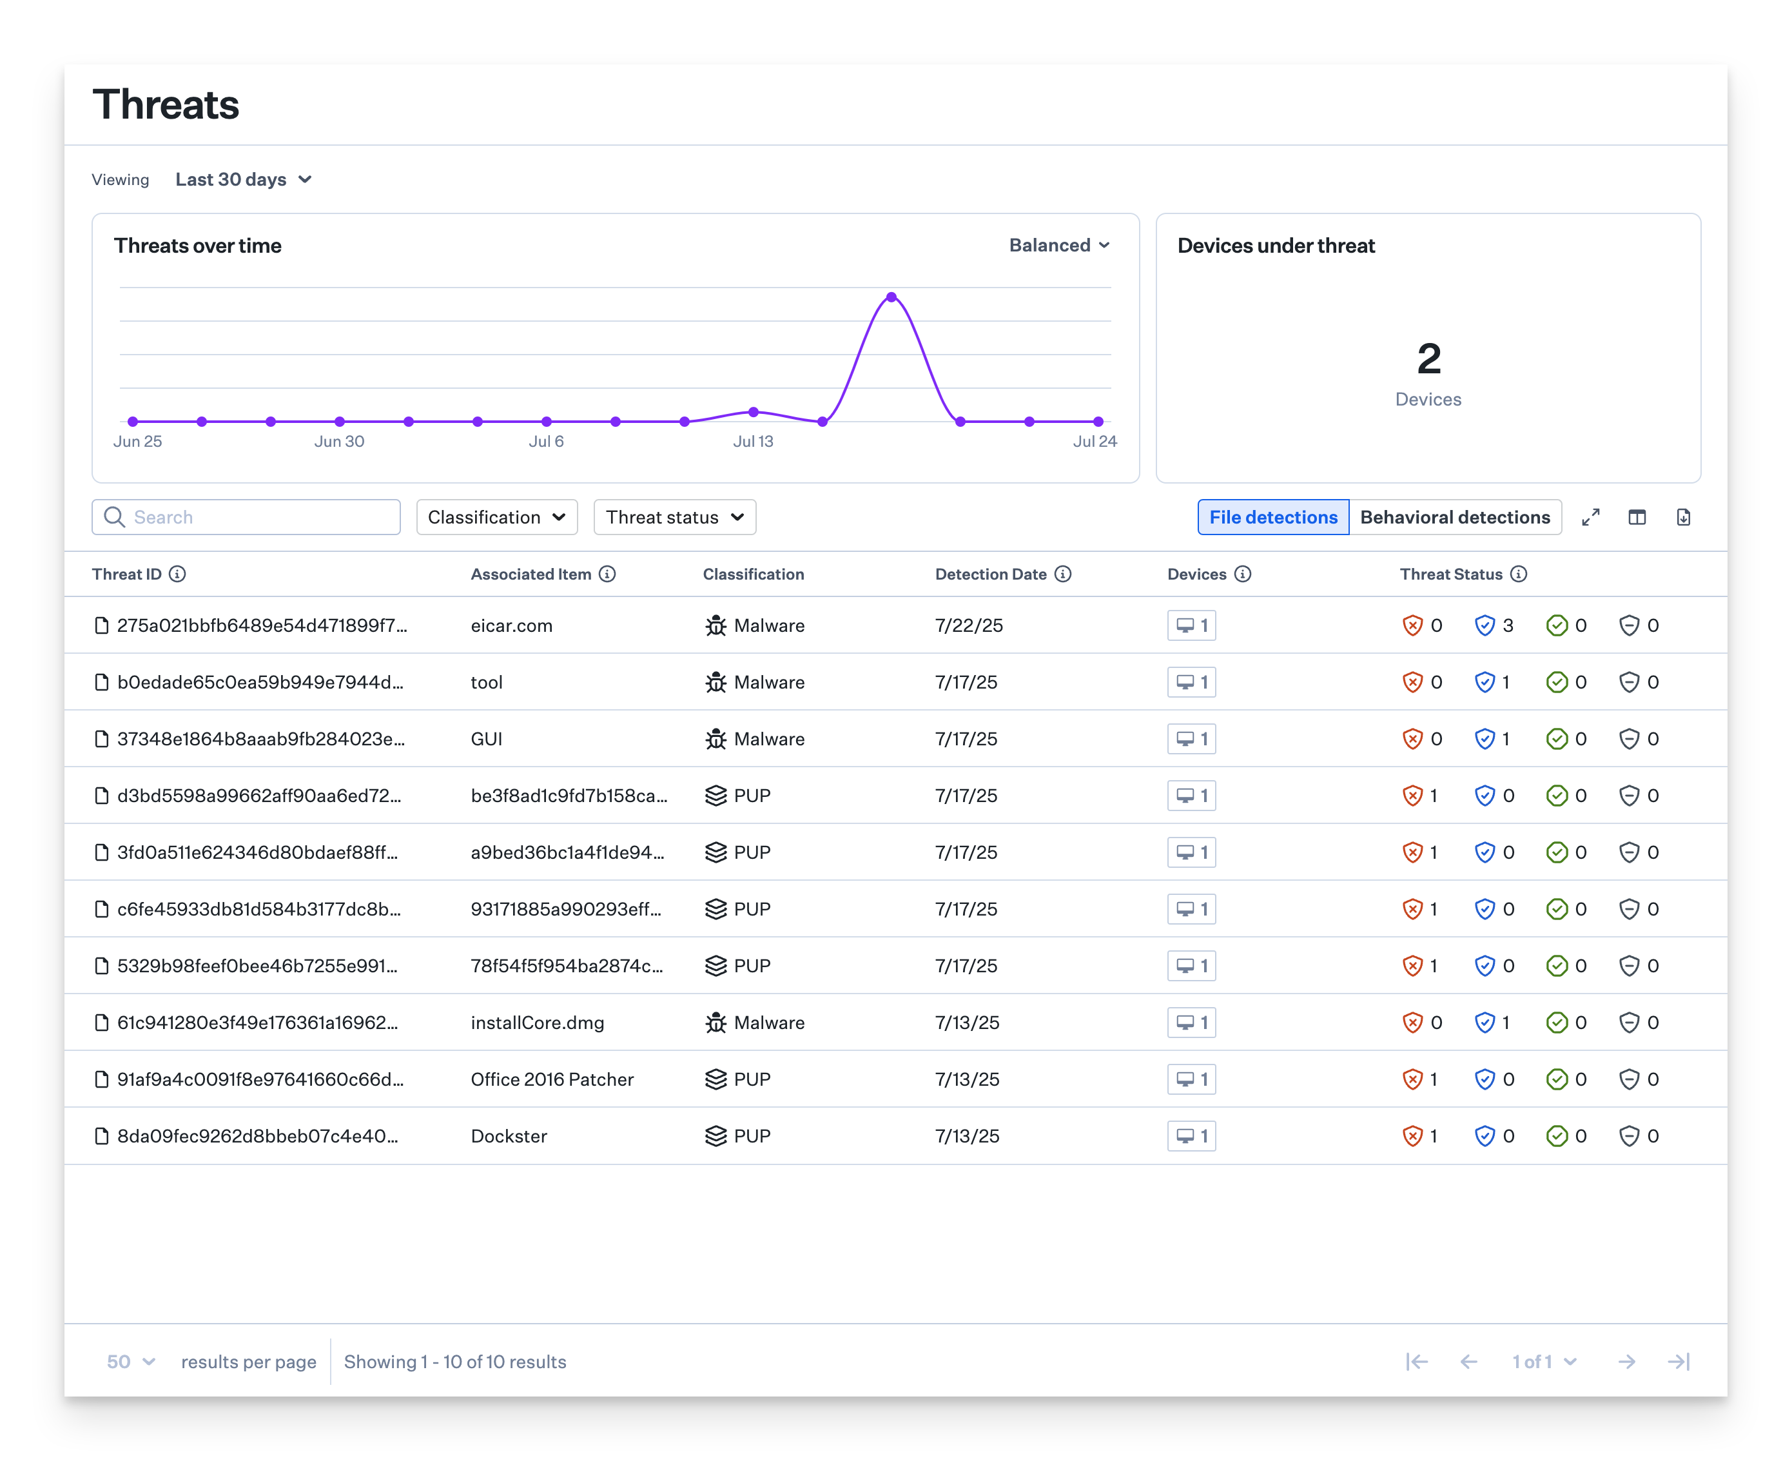Open threat ID 275a021bbfb6489e54d471899f7
The height and width of the screenshot is (1461, 1792).
coord(261,625)
